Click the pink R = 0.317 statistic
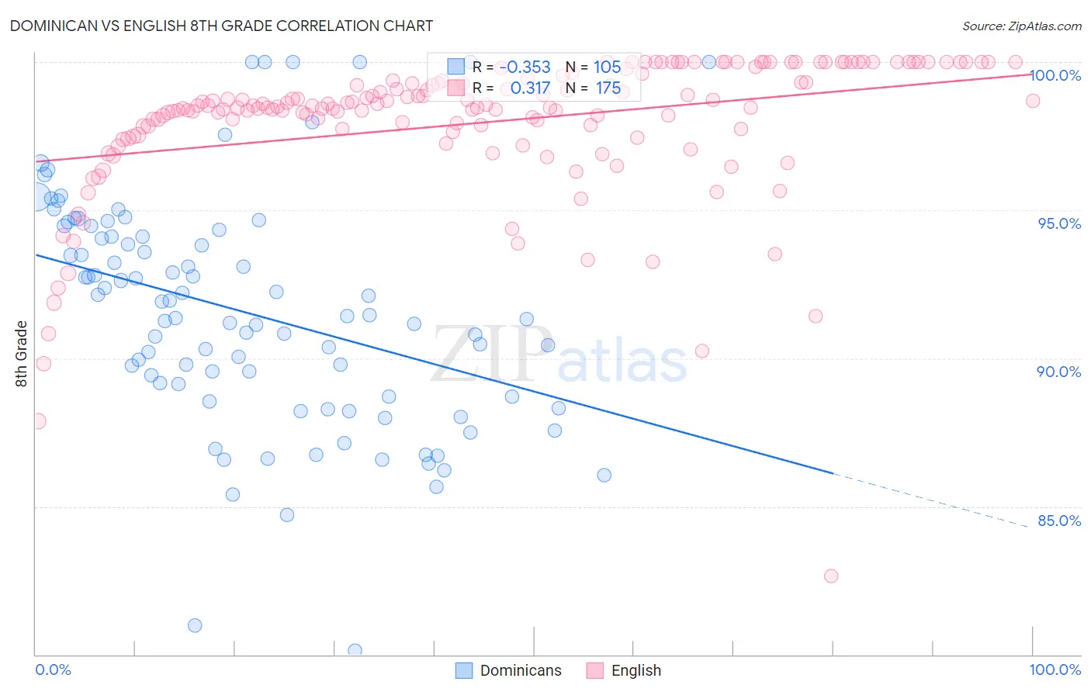This screenshot has width=1091, height=692. [x=511, y=88]
